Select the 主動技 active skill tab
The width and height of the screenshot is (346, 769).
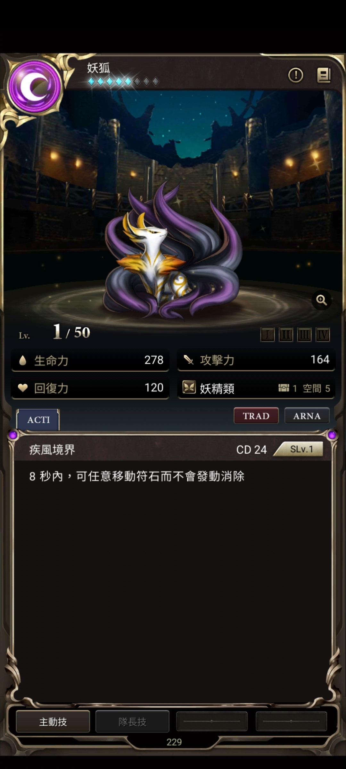click(53, 722)
